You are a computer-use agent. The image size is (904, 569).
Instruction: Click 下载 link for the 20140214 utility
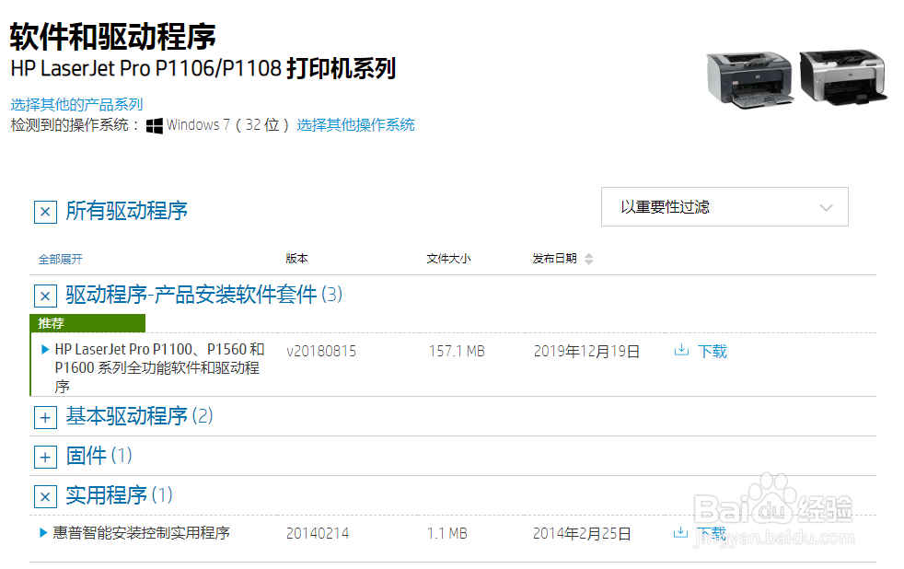click(712, 533)
